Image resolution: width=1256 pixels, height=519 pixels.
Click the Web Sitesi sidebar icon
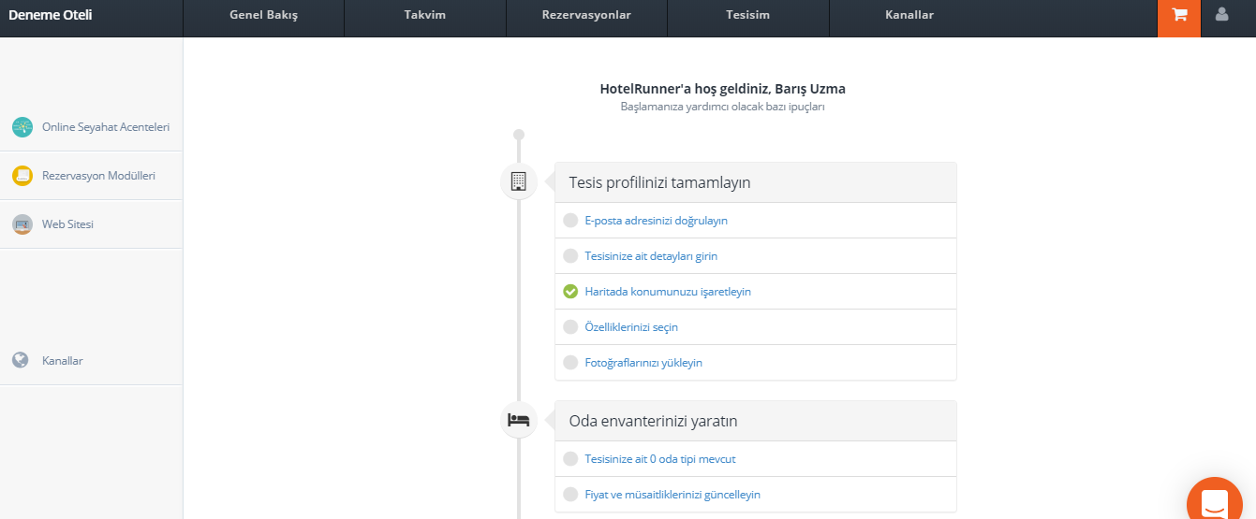(x=22, y=224)
